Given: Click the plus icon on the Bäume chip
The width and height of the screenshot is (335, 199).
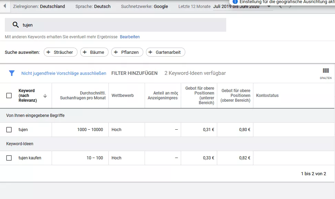Looking at the screenshot, I should [x=85, y=52].
